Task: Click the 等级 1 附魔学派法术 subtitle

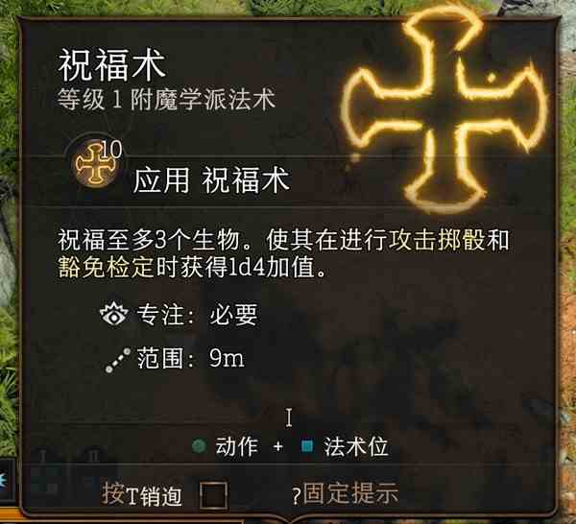Action: pos(166,100)
